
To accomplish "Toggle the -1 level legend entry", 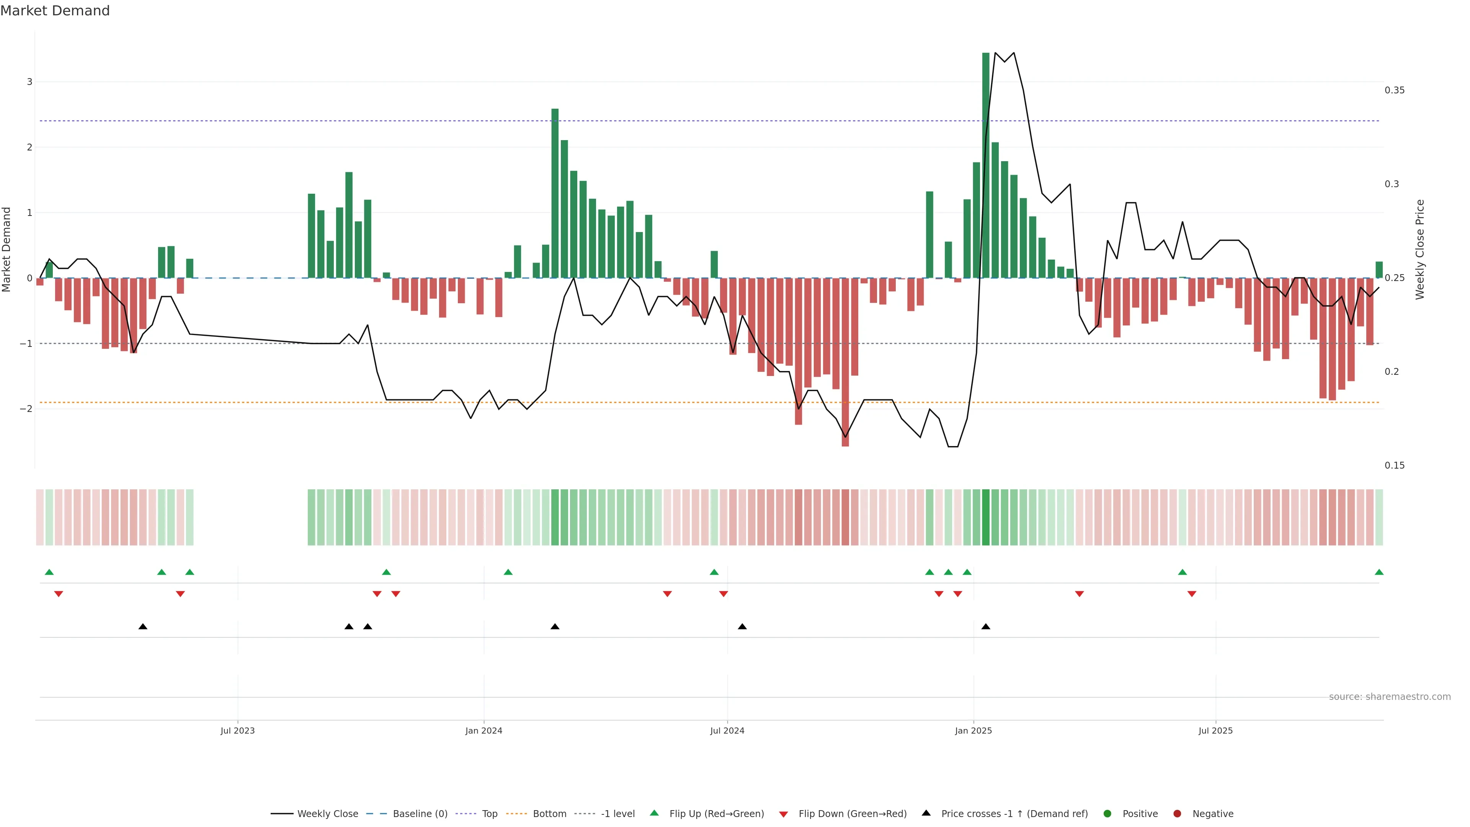I will (617, 813).
